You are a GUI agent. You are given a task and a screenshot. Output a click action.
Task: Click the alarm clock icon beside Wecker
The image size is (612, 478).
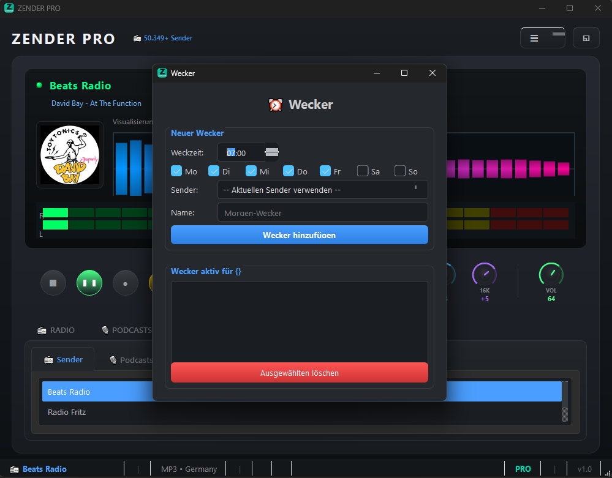point(276,105)
